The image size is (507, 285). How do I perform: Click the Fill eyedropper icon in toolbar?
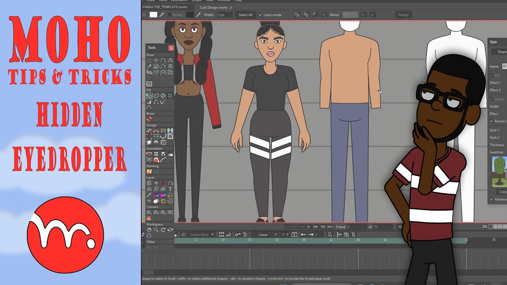[161, 15]
